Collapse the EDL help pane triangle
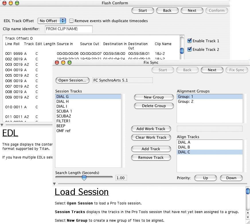 click(2, 125)
